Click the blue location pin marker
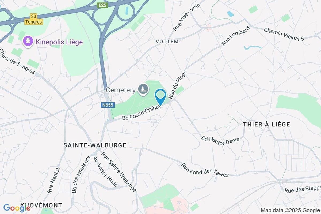 [x=160, y=97]
